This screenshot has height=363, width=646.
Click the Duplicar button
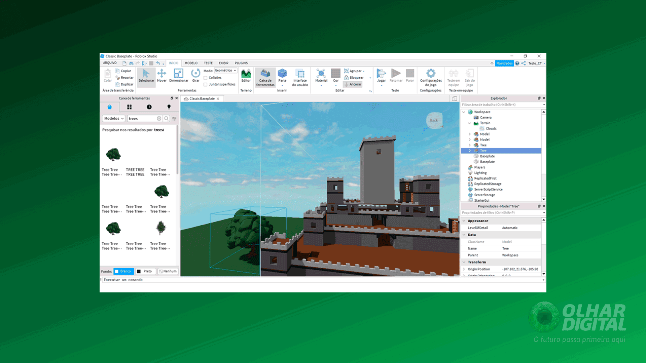pyautogui.click(x=124, y=84)
